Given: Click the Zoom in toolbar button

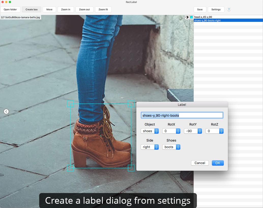Looking at the screenshot, I should click(66, 9).
